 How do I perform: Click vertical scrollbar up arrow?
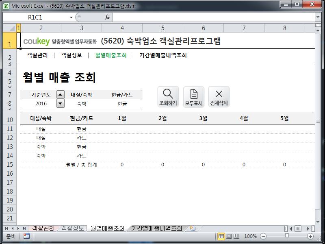(x=318, y=30)
